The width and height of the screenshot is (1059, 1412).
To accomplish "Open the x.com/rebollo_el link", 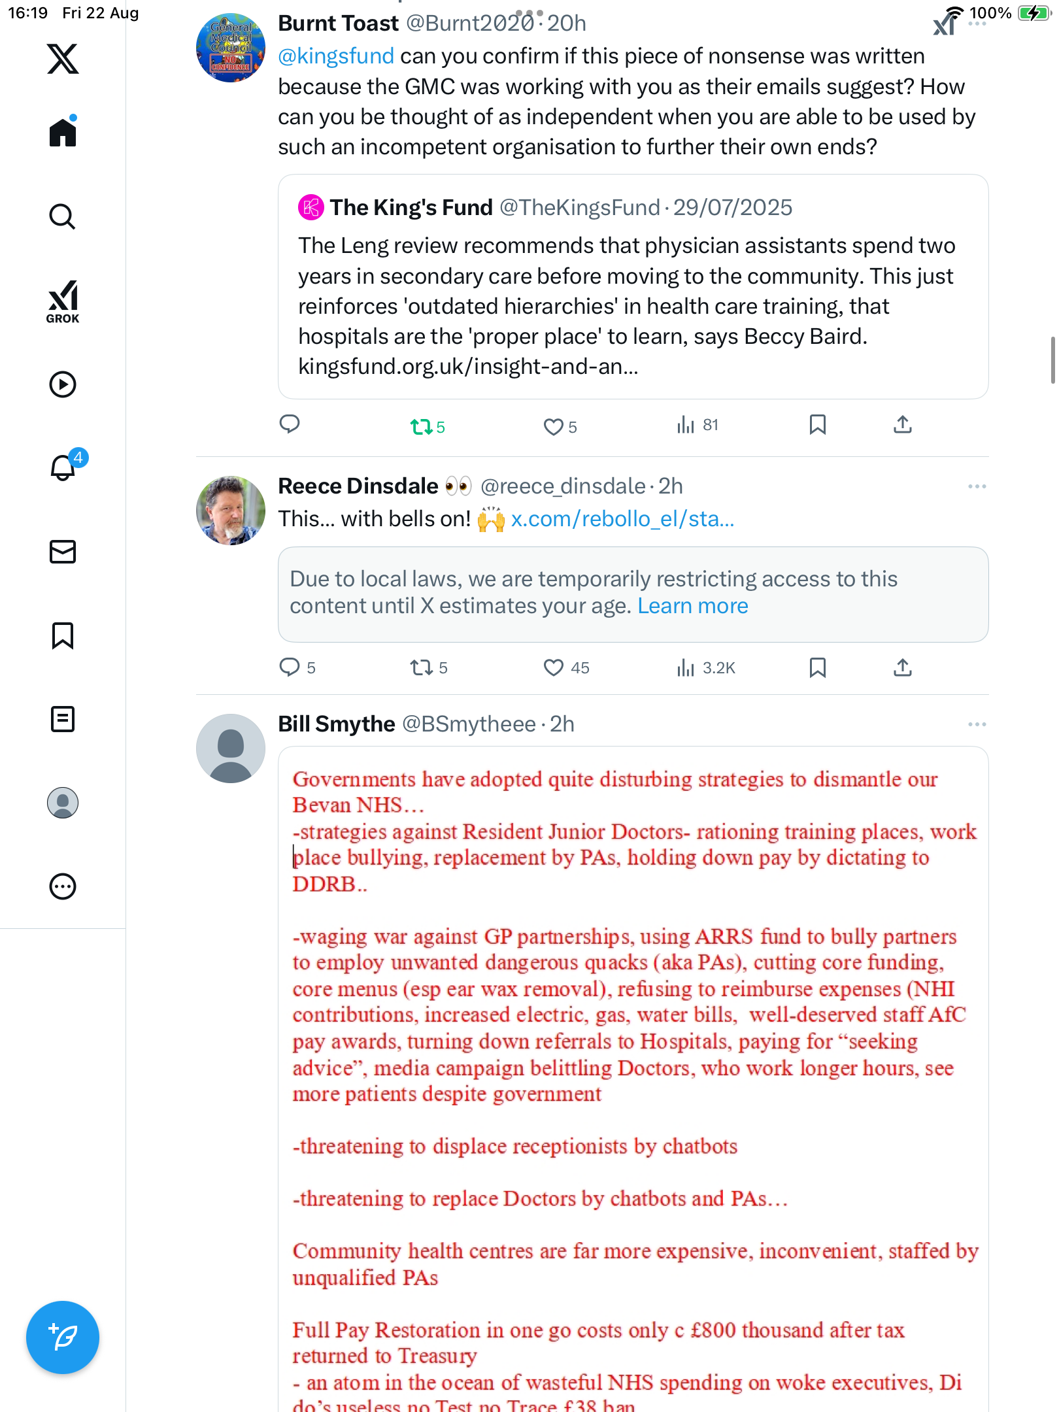I will (x=622, y=519).
